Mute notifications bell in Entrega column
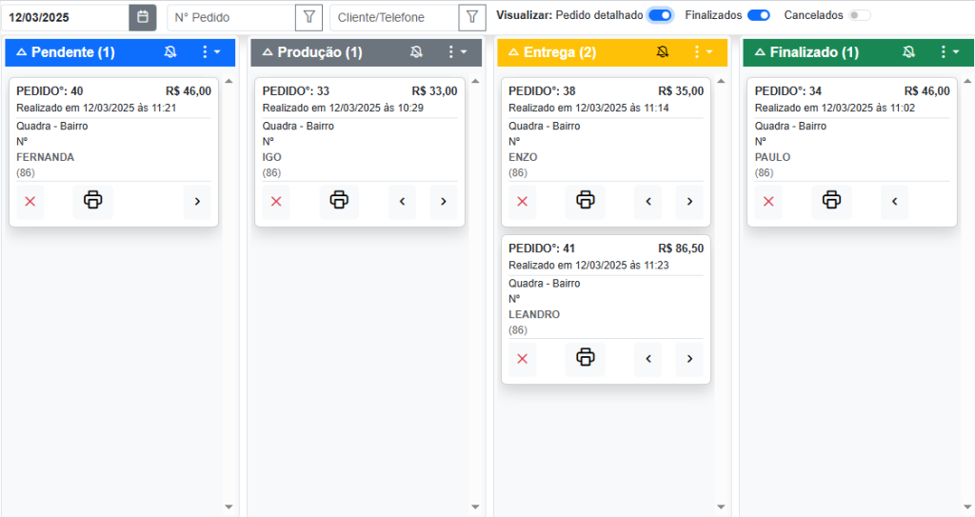The width and height of the screenshot is (975, 517). [x=663, y=52]
